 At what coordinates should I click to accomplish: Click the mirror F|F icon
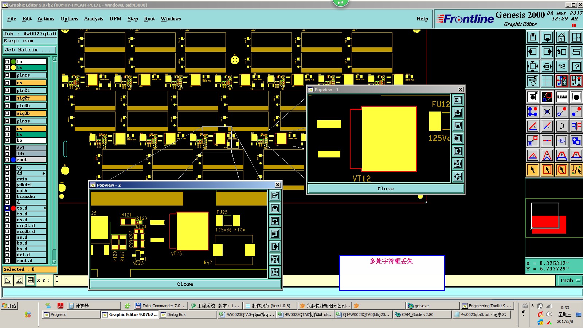coord(576,126)
